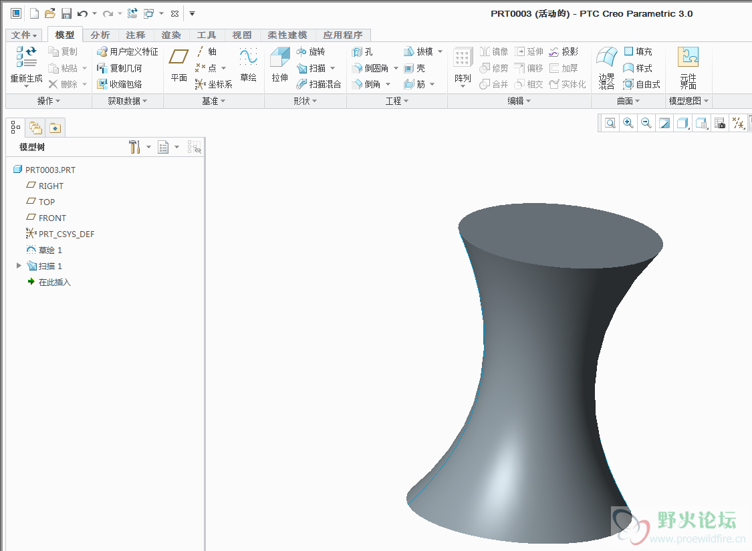Click the 填充 fill tool
The image size is (752, 551).
click(x=638, y=51)
